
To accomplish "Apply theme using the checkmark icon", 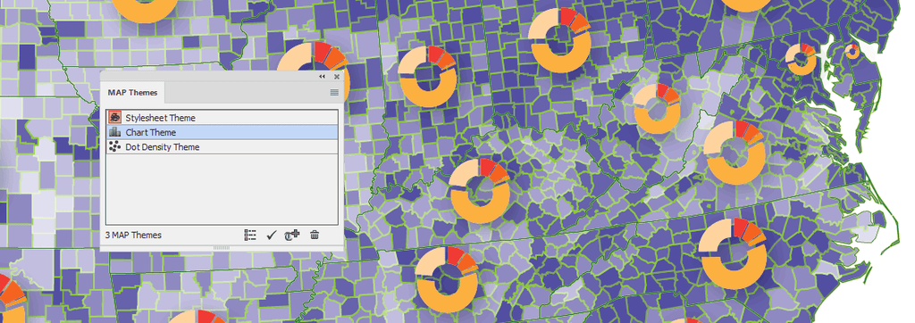I will pos(271,235).
